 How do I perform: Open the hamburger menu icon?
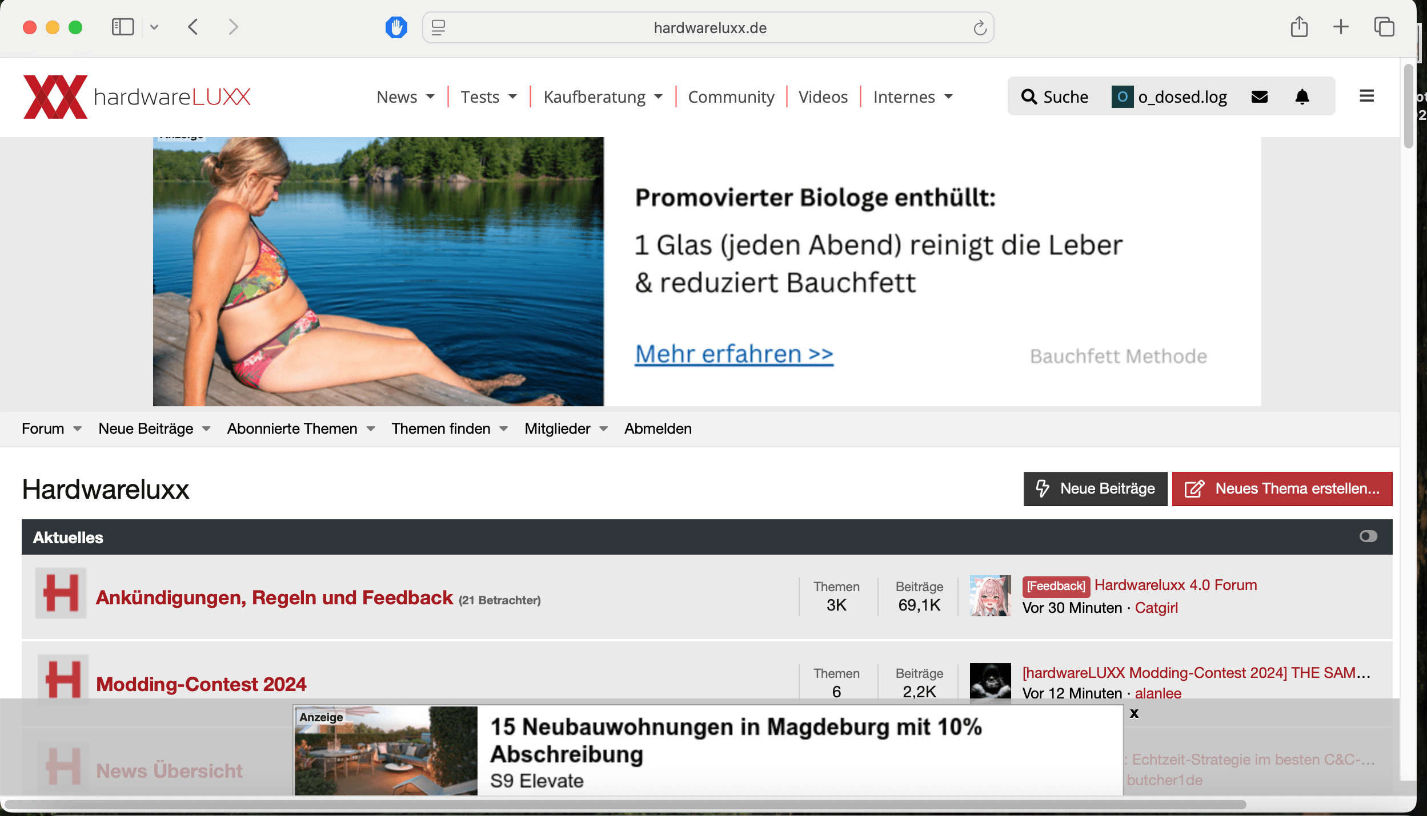[x=1366, y=96]
